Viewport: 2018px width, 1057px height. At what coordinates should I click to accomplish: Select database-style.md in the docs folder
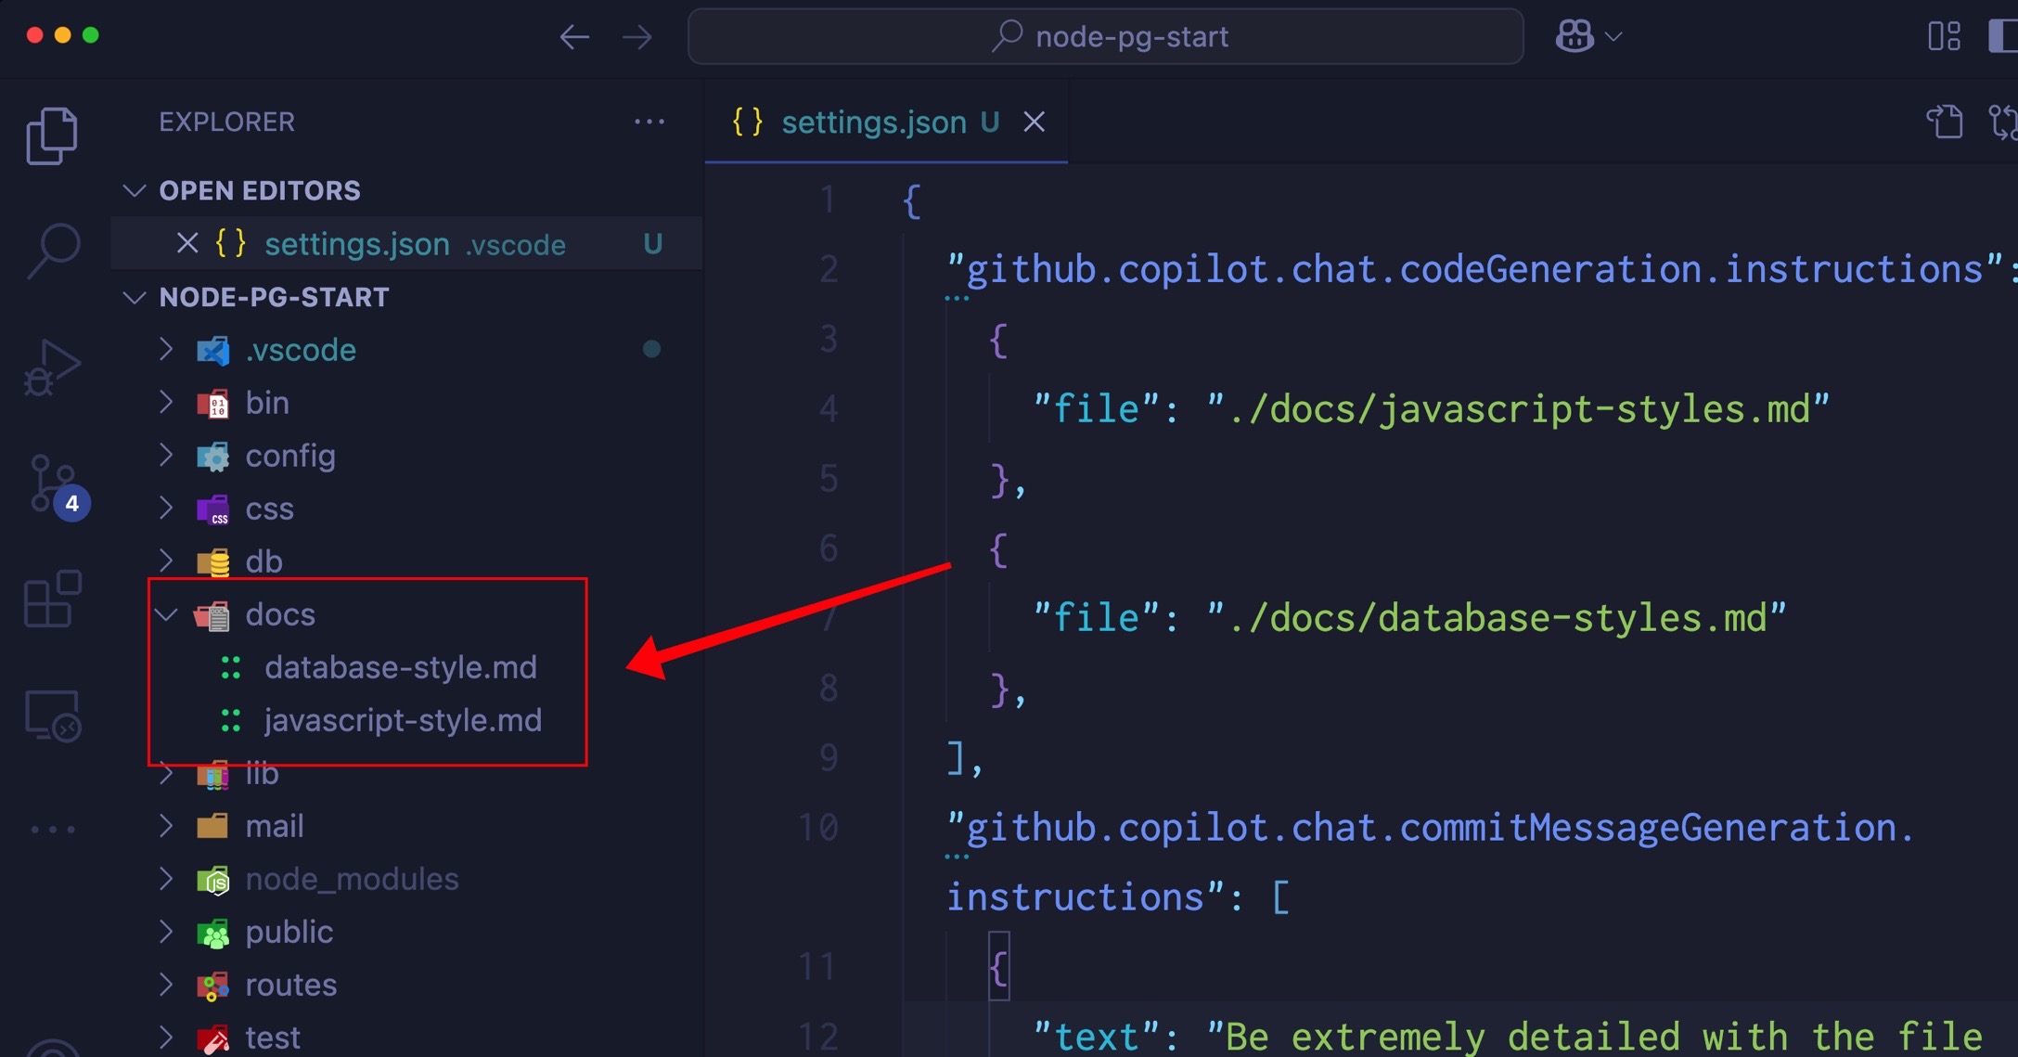tap(401, 666)
